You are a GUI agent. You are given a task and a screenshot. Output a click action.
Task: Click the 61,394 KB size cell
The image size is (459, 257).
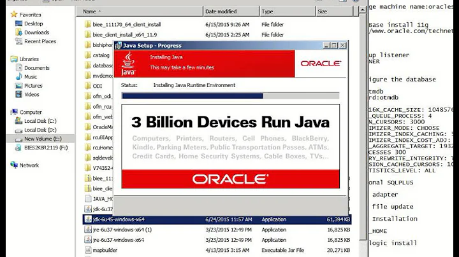[x=339, y=219]
